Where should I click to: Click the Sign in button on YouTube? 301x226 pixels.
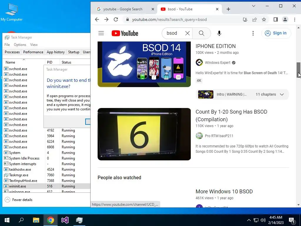click(276, 33)
